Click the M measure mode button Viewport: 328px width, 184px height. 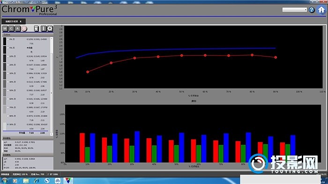(x=5, y=28)
